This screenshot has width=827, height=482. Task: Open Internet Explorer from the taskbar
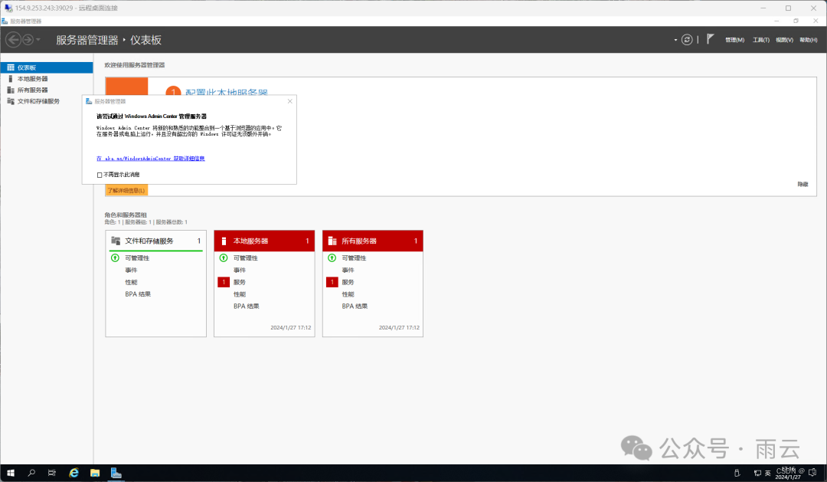(74, 473)
